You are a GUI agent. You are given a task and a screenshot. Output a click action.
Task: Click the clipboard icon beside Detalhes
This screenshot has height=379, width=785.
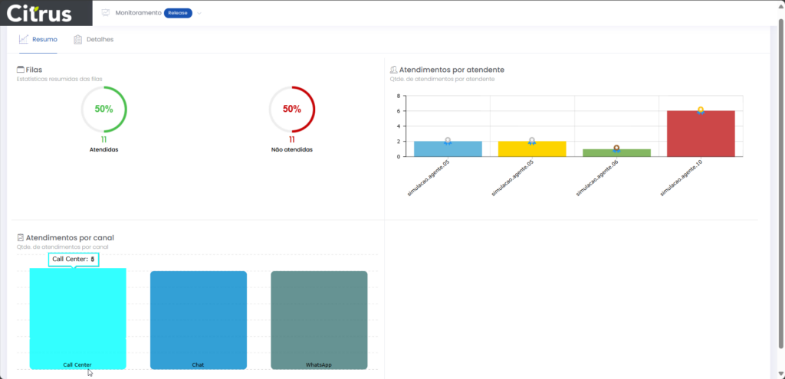[x=78, y=39]
